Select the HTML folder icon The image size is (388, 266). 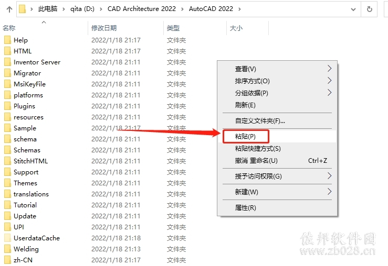point(8,51)
